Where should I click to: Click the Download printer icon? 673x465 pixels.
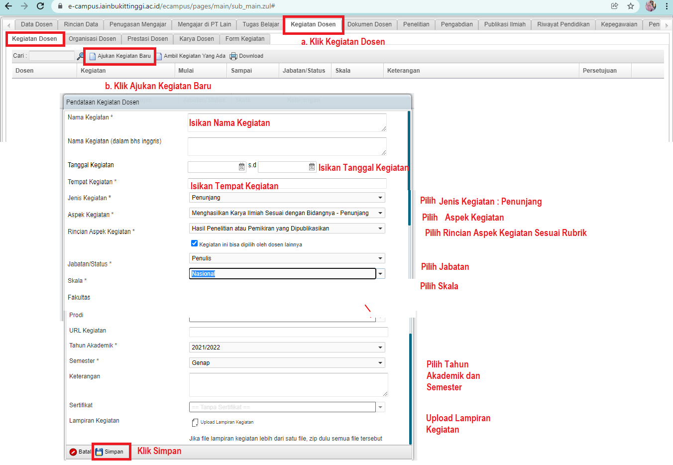point(233,56)
